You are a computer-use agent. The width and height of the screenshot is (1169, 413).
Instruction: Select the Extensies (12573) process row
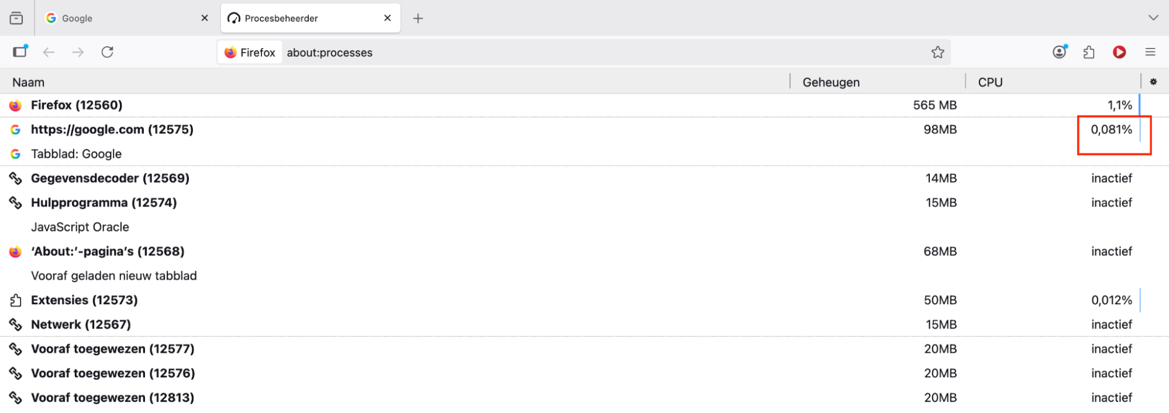(x=84, y=300)
